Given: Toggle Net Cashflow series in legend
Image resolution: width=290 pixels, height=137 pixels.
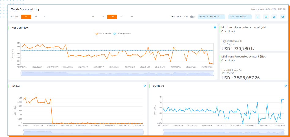Looking at the screenshot, I should coord(103,34).
